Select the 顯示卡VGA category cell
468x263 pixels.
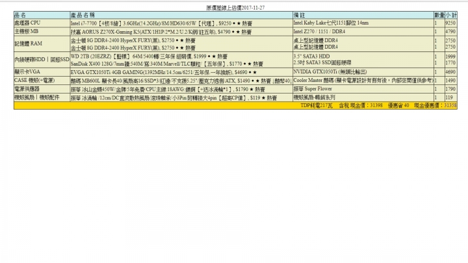42,72
